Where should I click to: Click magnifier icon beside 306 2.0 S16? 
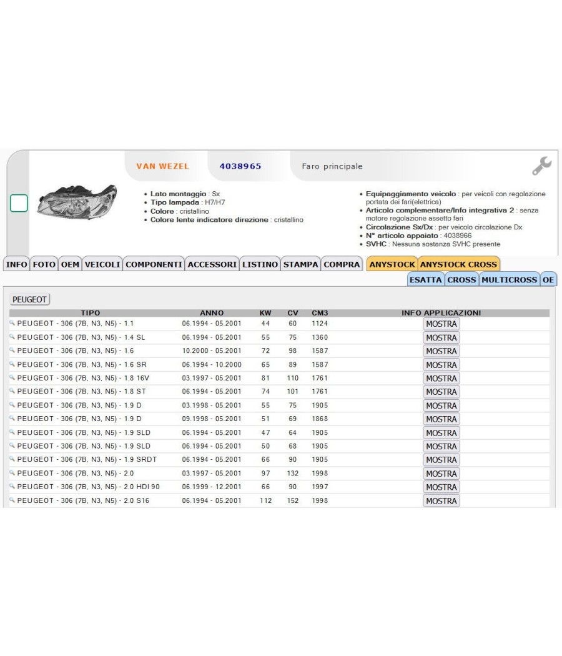[x=12, y=500]
